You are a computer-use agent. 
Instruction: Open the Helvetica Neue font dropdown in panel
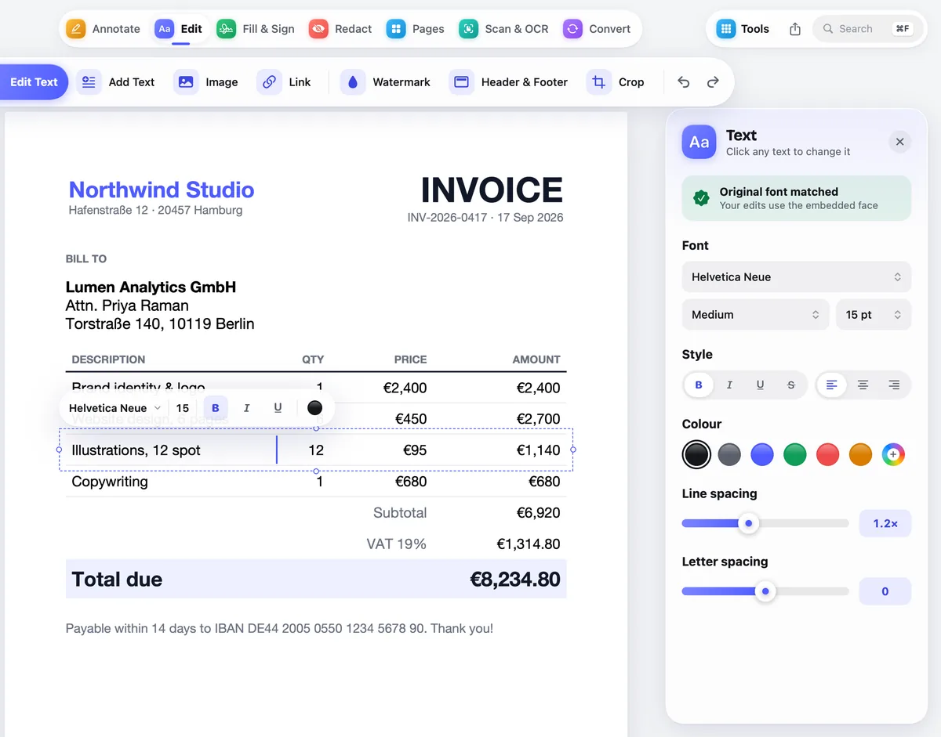pos(797,277)
